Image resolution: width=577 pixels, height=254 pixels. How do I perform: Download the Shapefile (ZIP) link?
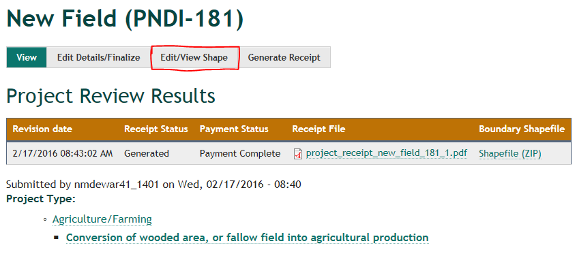click(510, 154)
